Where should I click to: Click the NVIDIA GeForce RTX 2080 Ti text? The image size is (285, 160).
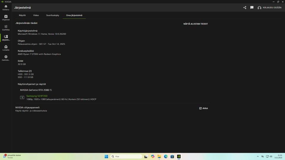(36, 90)
